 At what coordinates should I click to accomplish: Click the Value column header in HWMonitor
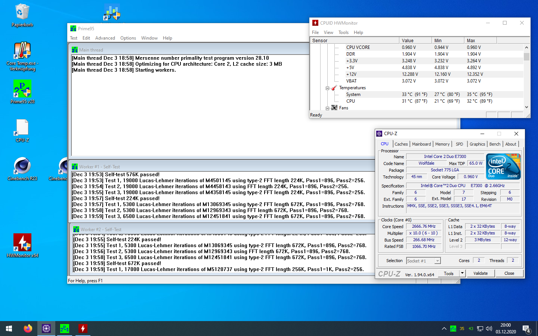pos(415,40)
